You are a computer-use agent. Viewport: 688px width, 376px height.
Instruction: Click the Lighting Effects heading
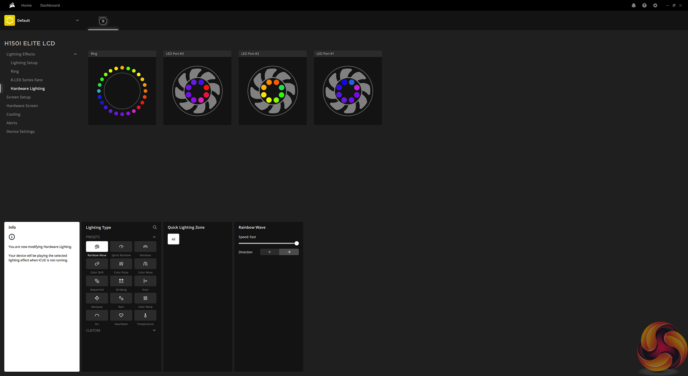(x=20, y=54)
